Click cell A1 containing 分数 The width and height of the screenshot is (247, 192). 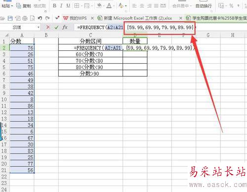[22, 41]
